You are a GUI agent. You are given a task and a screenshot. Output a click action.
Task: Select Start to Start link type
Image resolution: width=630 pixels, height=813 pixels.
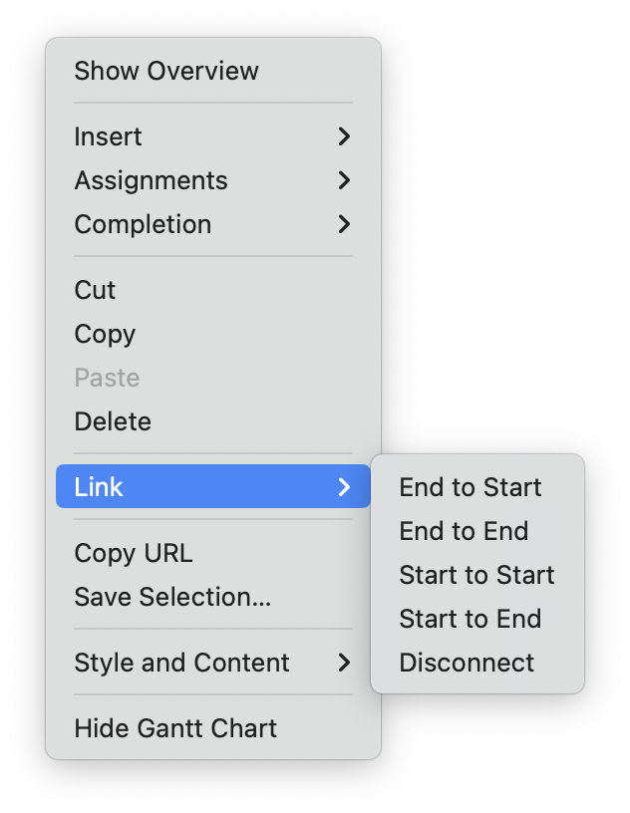coord(476,575)
